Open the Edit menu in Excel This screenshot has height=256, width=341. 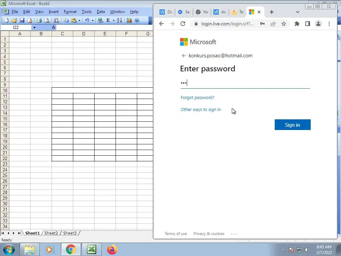pos(27,12)
